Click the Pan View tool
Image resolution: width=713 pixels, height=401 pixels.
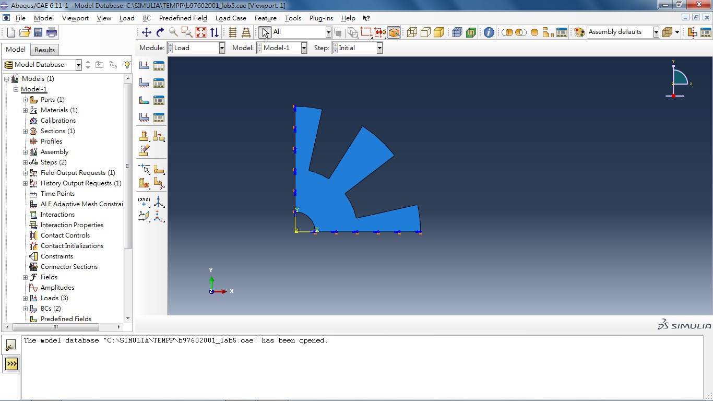click(x=147, y=32)
